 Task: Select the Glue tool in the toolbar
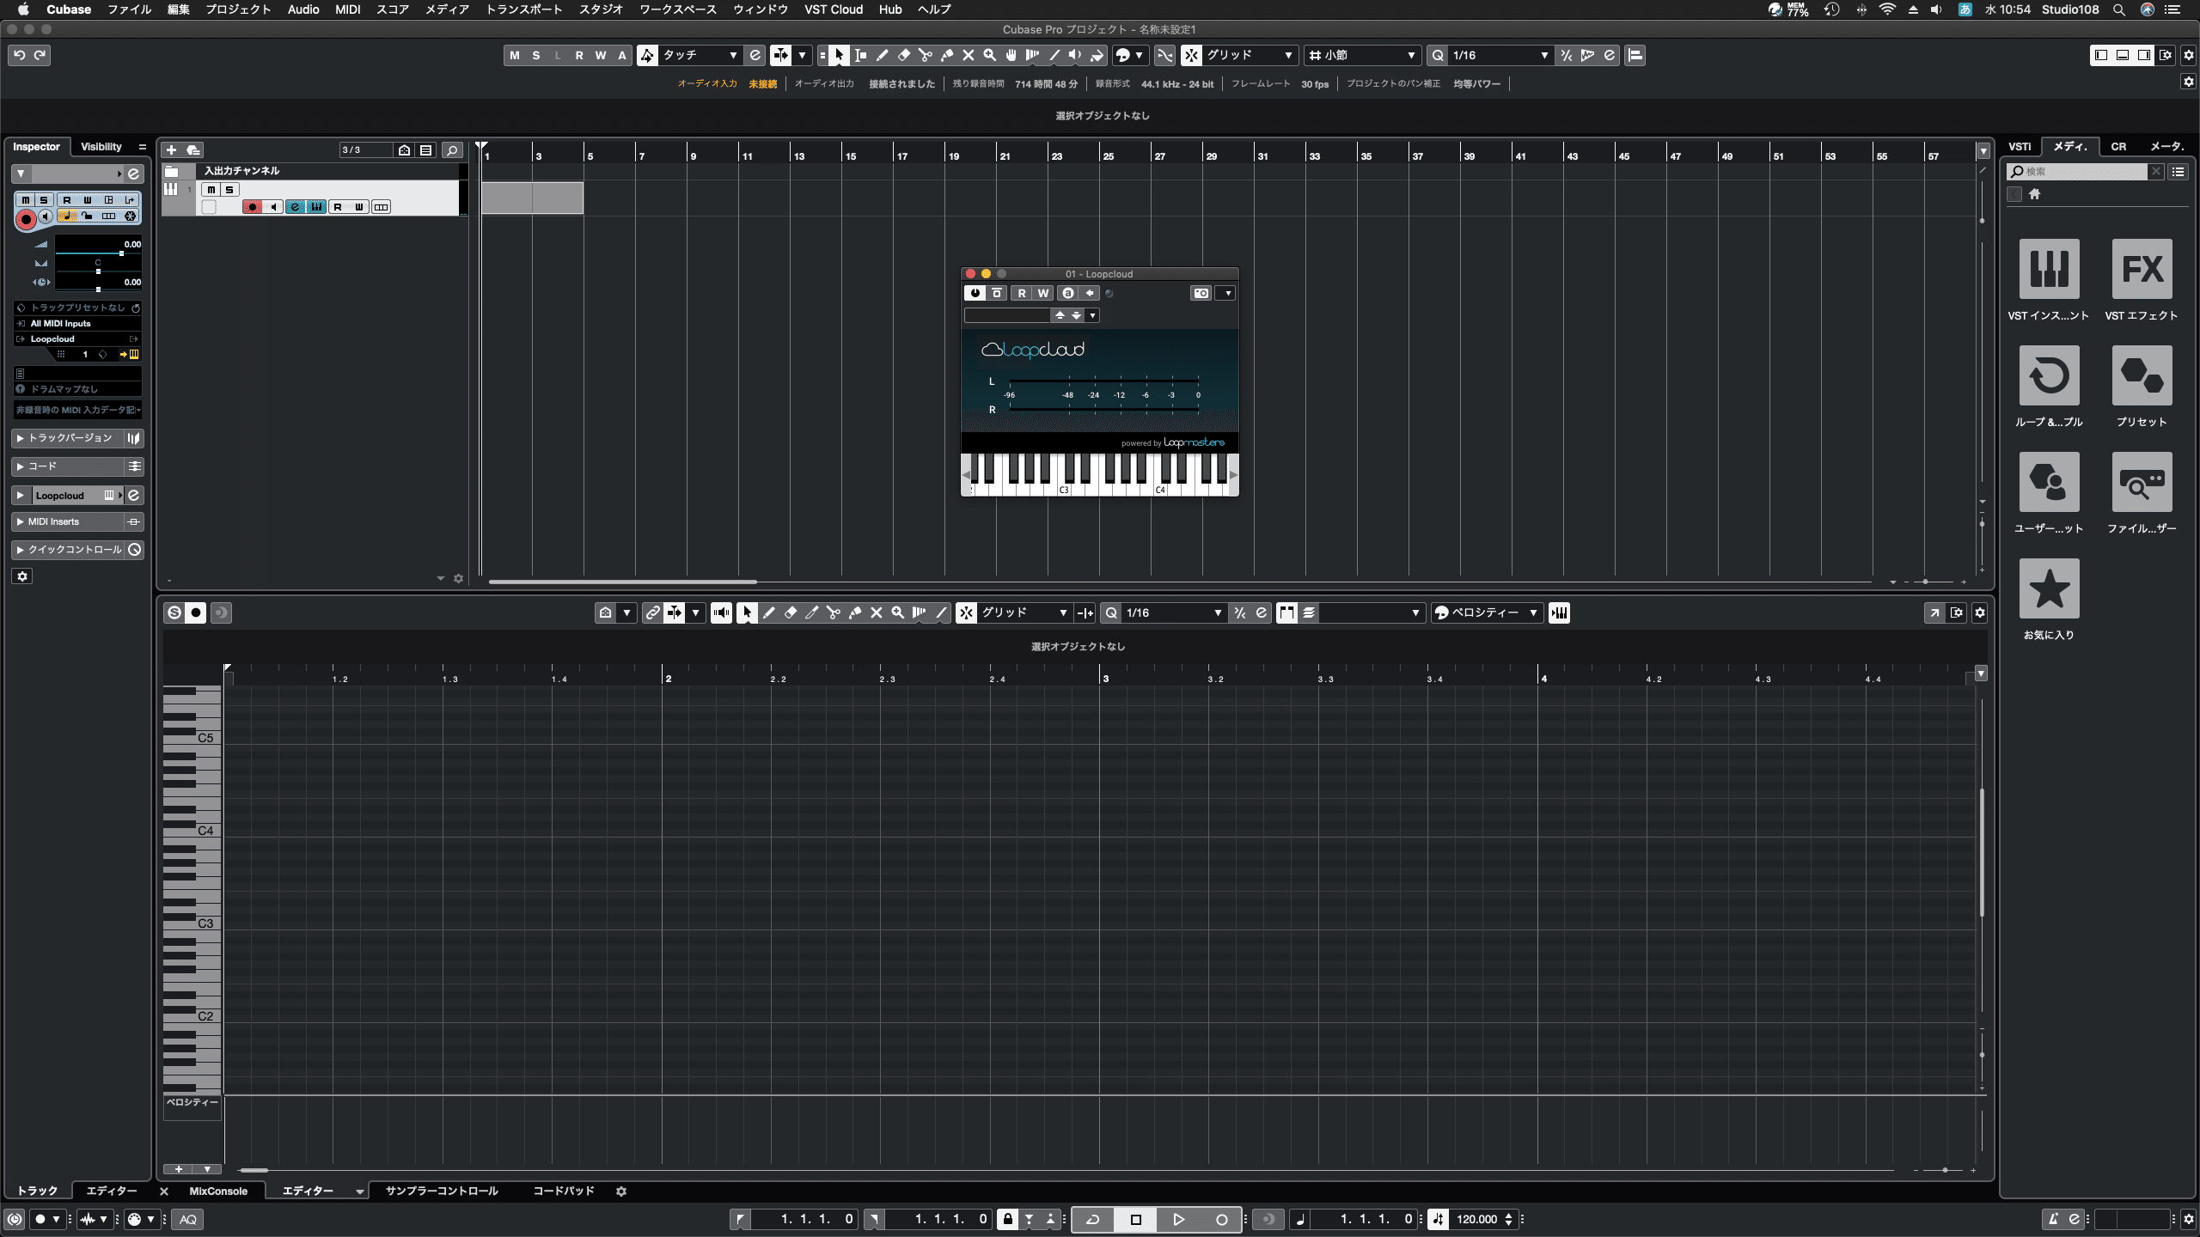pos(946,55)
